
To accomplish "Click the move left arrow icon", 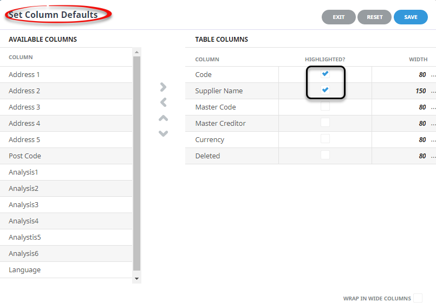I will [x=163, y=102].
